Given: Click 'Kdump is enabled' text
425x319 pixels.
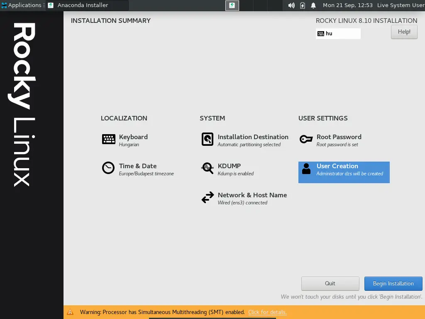Looking at the screenshot, I should [236, 174].
